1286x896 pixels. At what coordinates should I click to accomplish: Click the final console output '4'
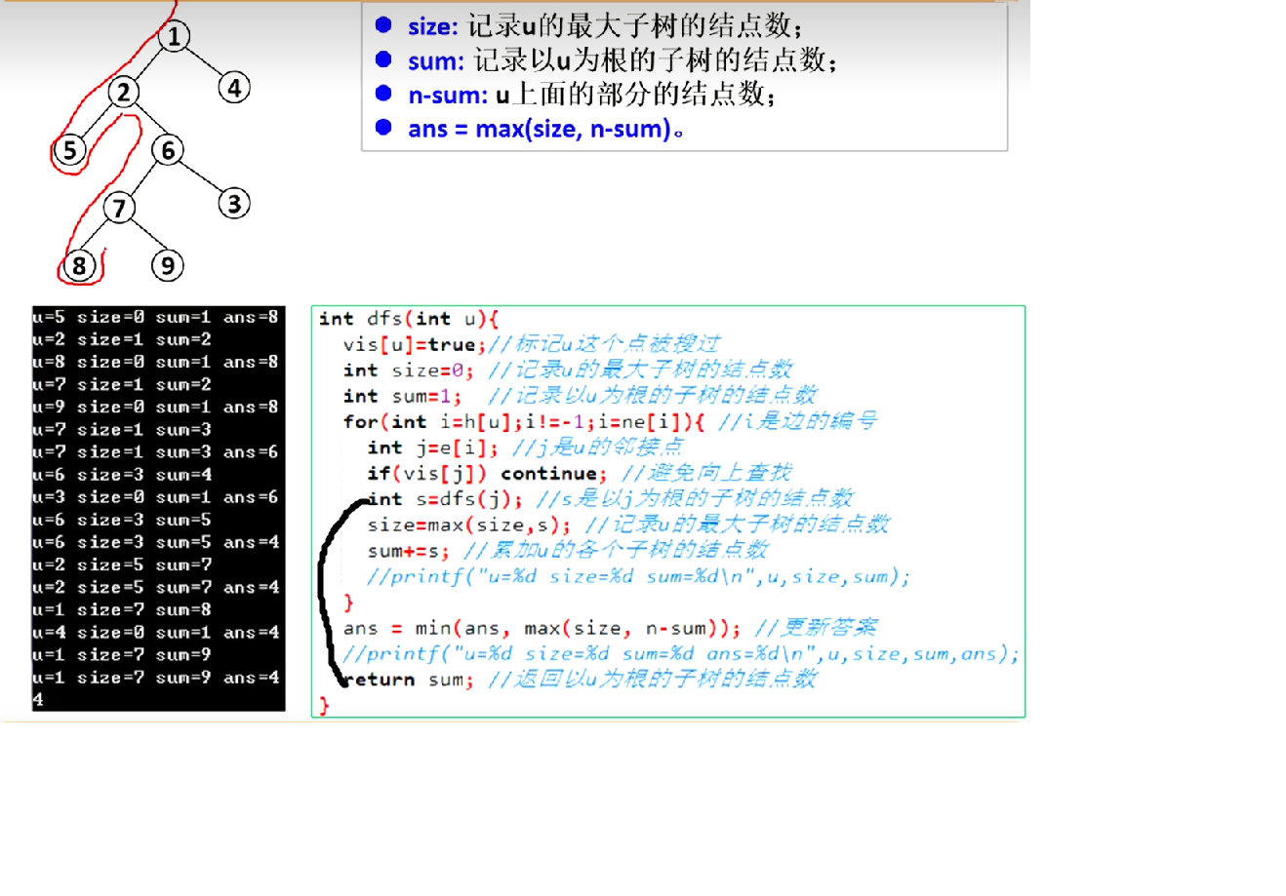[x=38, y=699]
